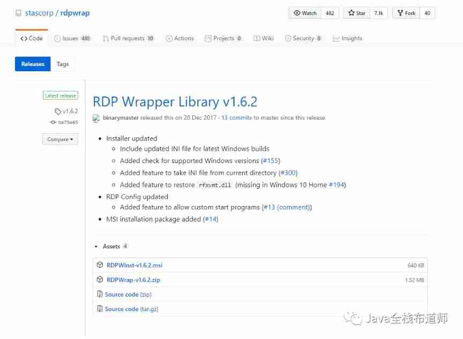Open the #13 (comment) link
The height and width of the screenshot is (339, 463).
click(x=286, y=207)
